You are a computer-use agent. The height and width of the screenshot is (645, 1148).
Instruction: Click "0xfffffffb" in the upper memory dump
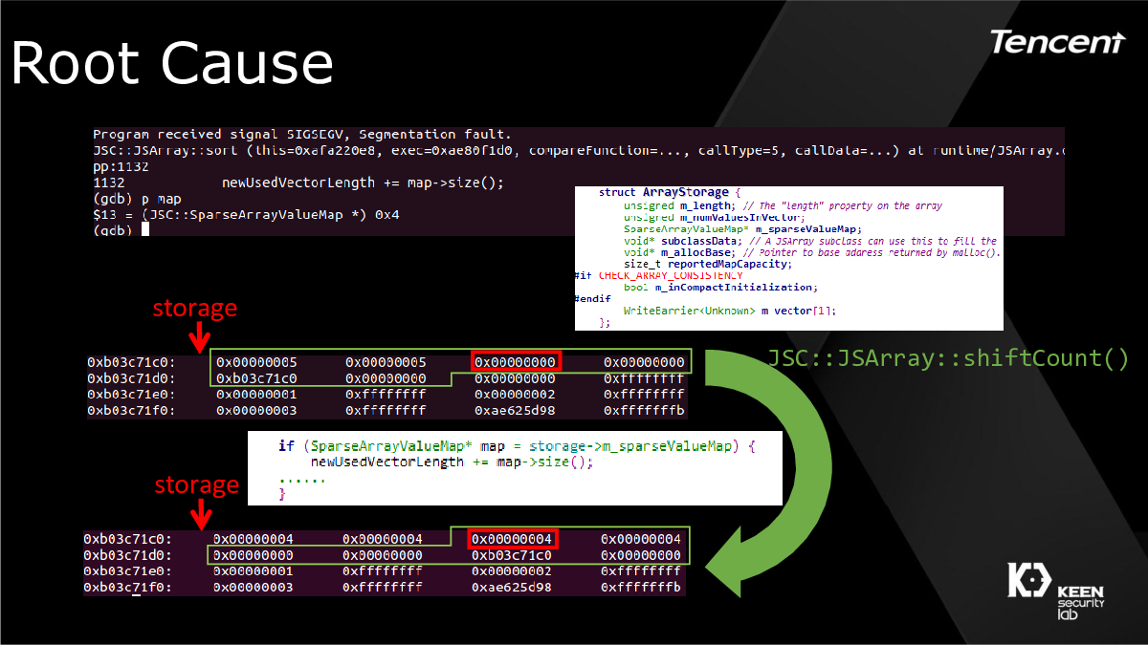644,410
